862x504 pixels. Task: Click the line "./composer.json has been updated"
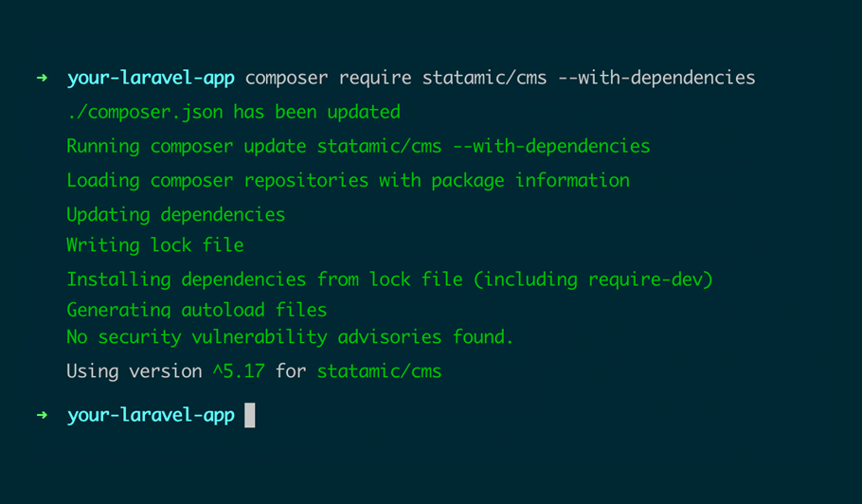(233, 112)
